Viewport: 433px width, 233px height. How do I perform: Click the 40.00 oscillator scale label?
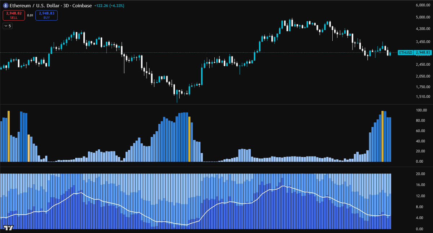(421, 141)
